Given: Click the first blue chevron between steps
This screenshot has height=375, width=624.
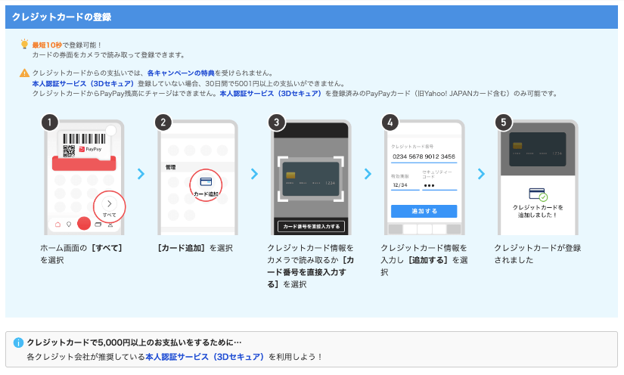Looking at the screenshot, I should [141, 174].
